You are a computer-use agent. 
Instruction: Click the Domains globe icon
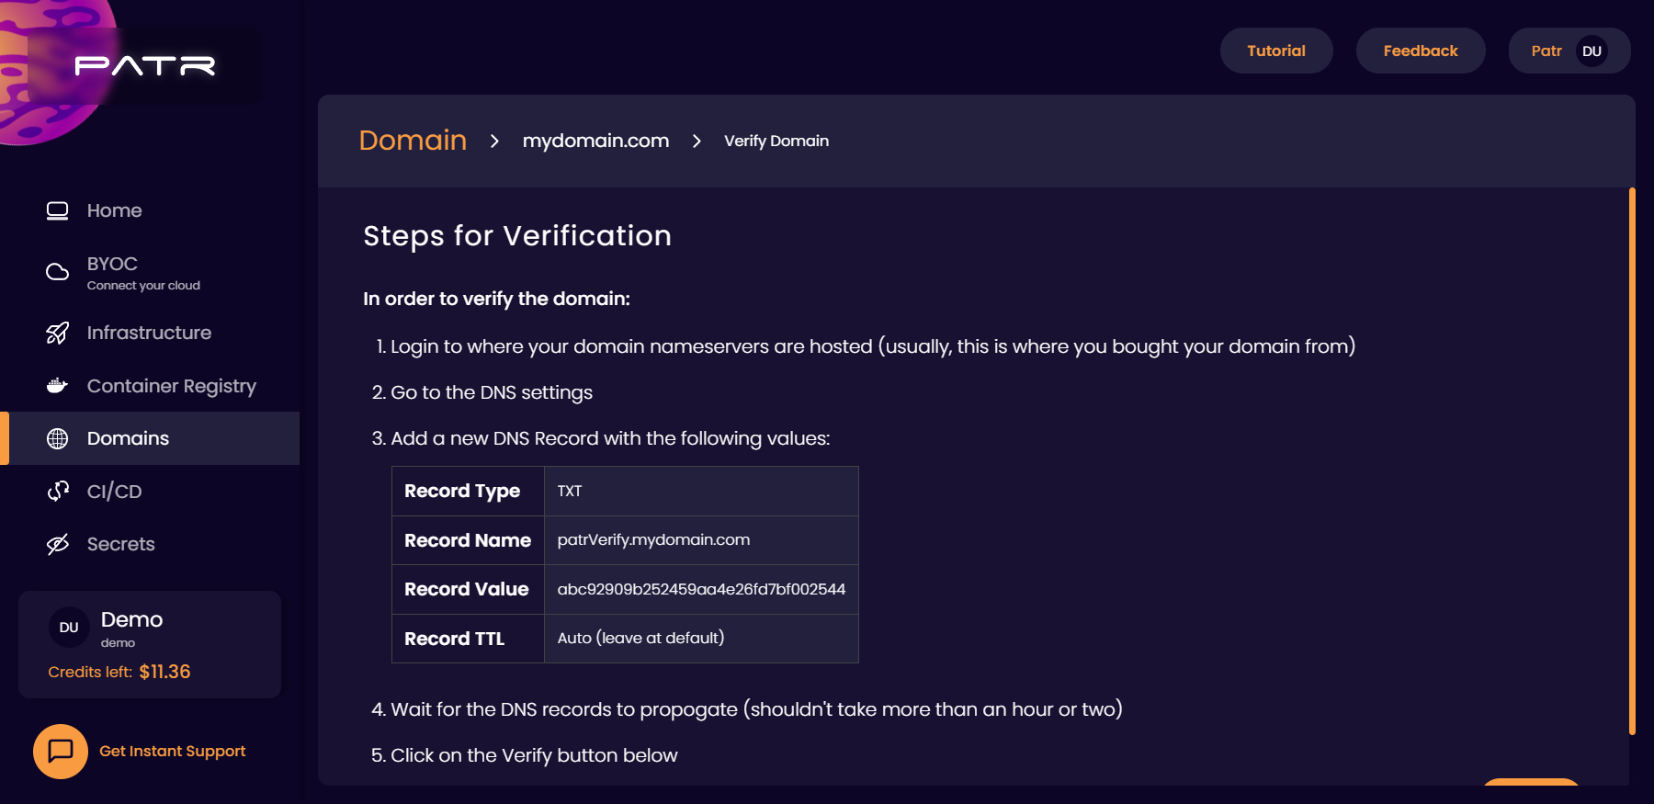point(57,438)
